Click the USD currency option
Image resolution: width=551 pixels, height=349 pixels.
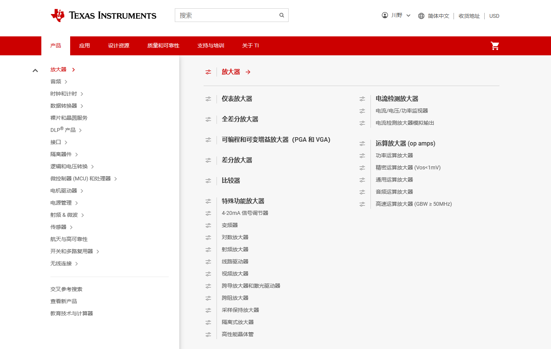tap(494, 16)
